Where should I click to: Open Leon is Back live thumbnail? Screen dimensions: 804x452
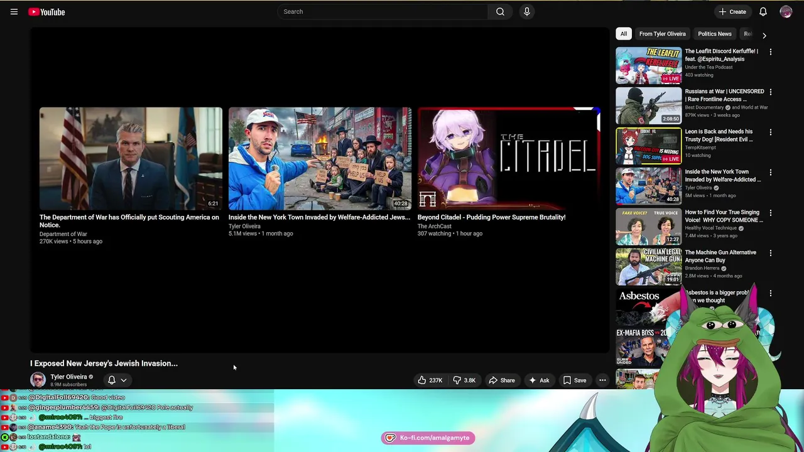click(648, 146)
